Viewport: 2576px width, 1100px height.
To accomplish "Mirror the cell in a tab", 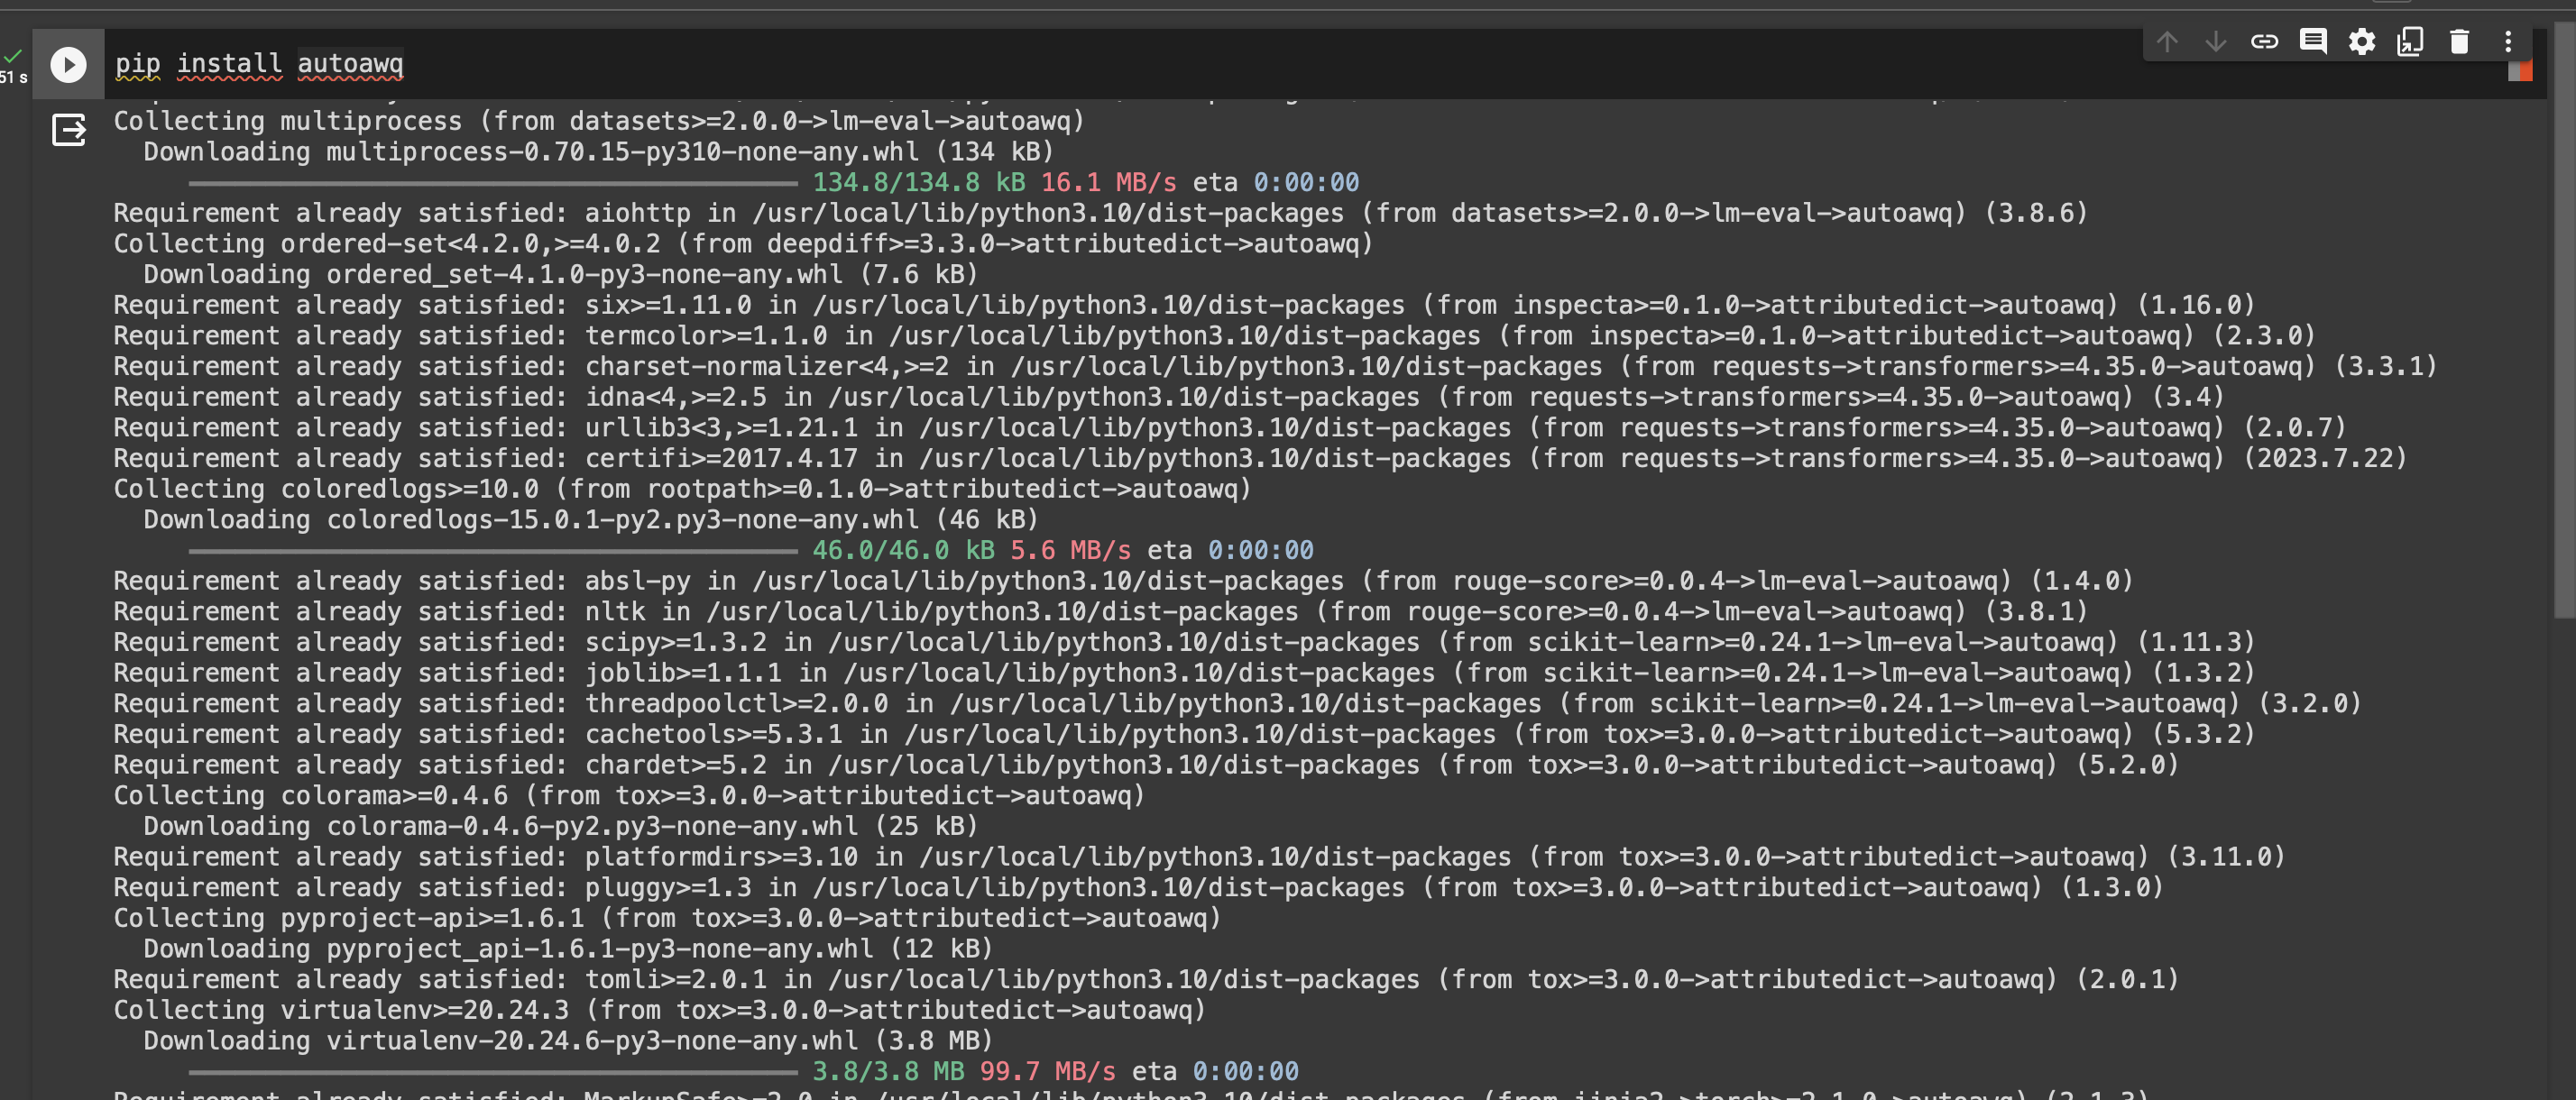I will (x=2410, y=41).
